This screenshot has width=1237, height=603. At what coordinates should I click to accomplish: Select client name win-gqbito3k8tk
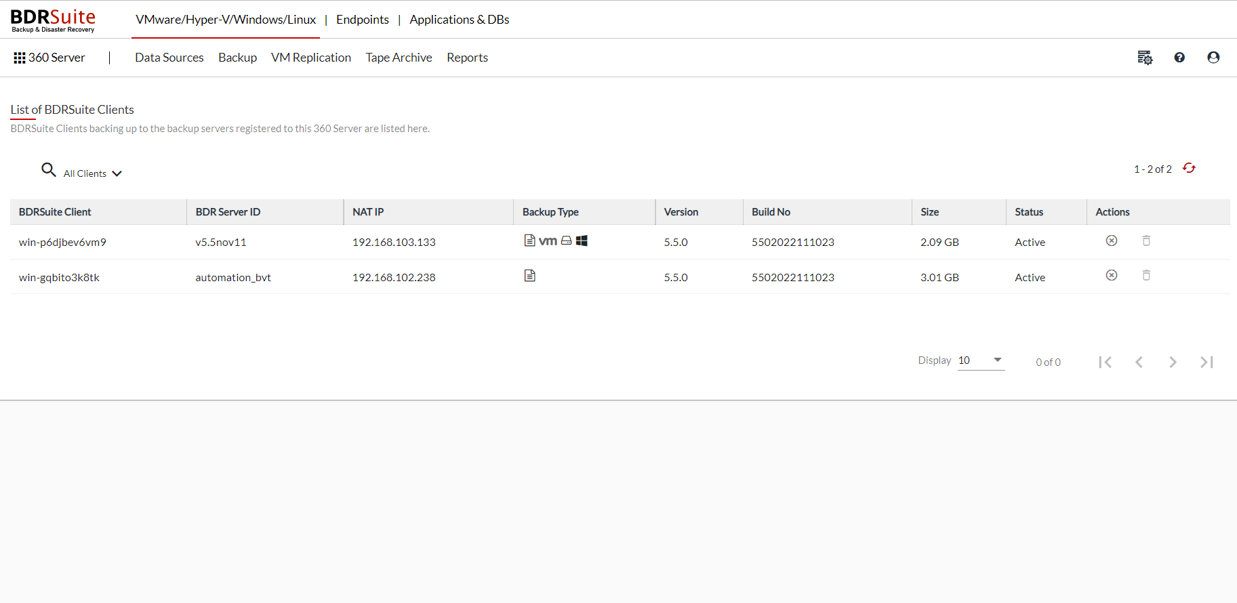pyautogui.click(x=59, y=277)
